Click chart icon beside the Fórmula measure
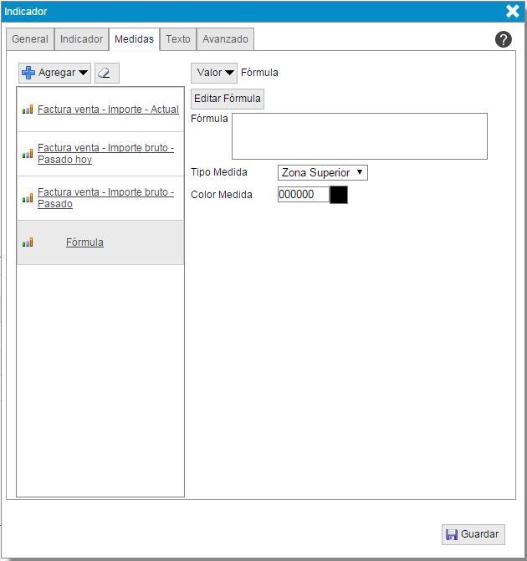Viewport: 527px width, 561px height. (28, 242)
